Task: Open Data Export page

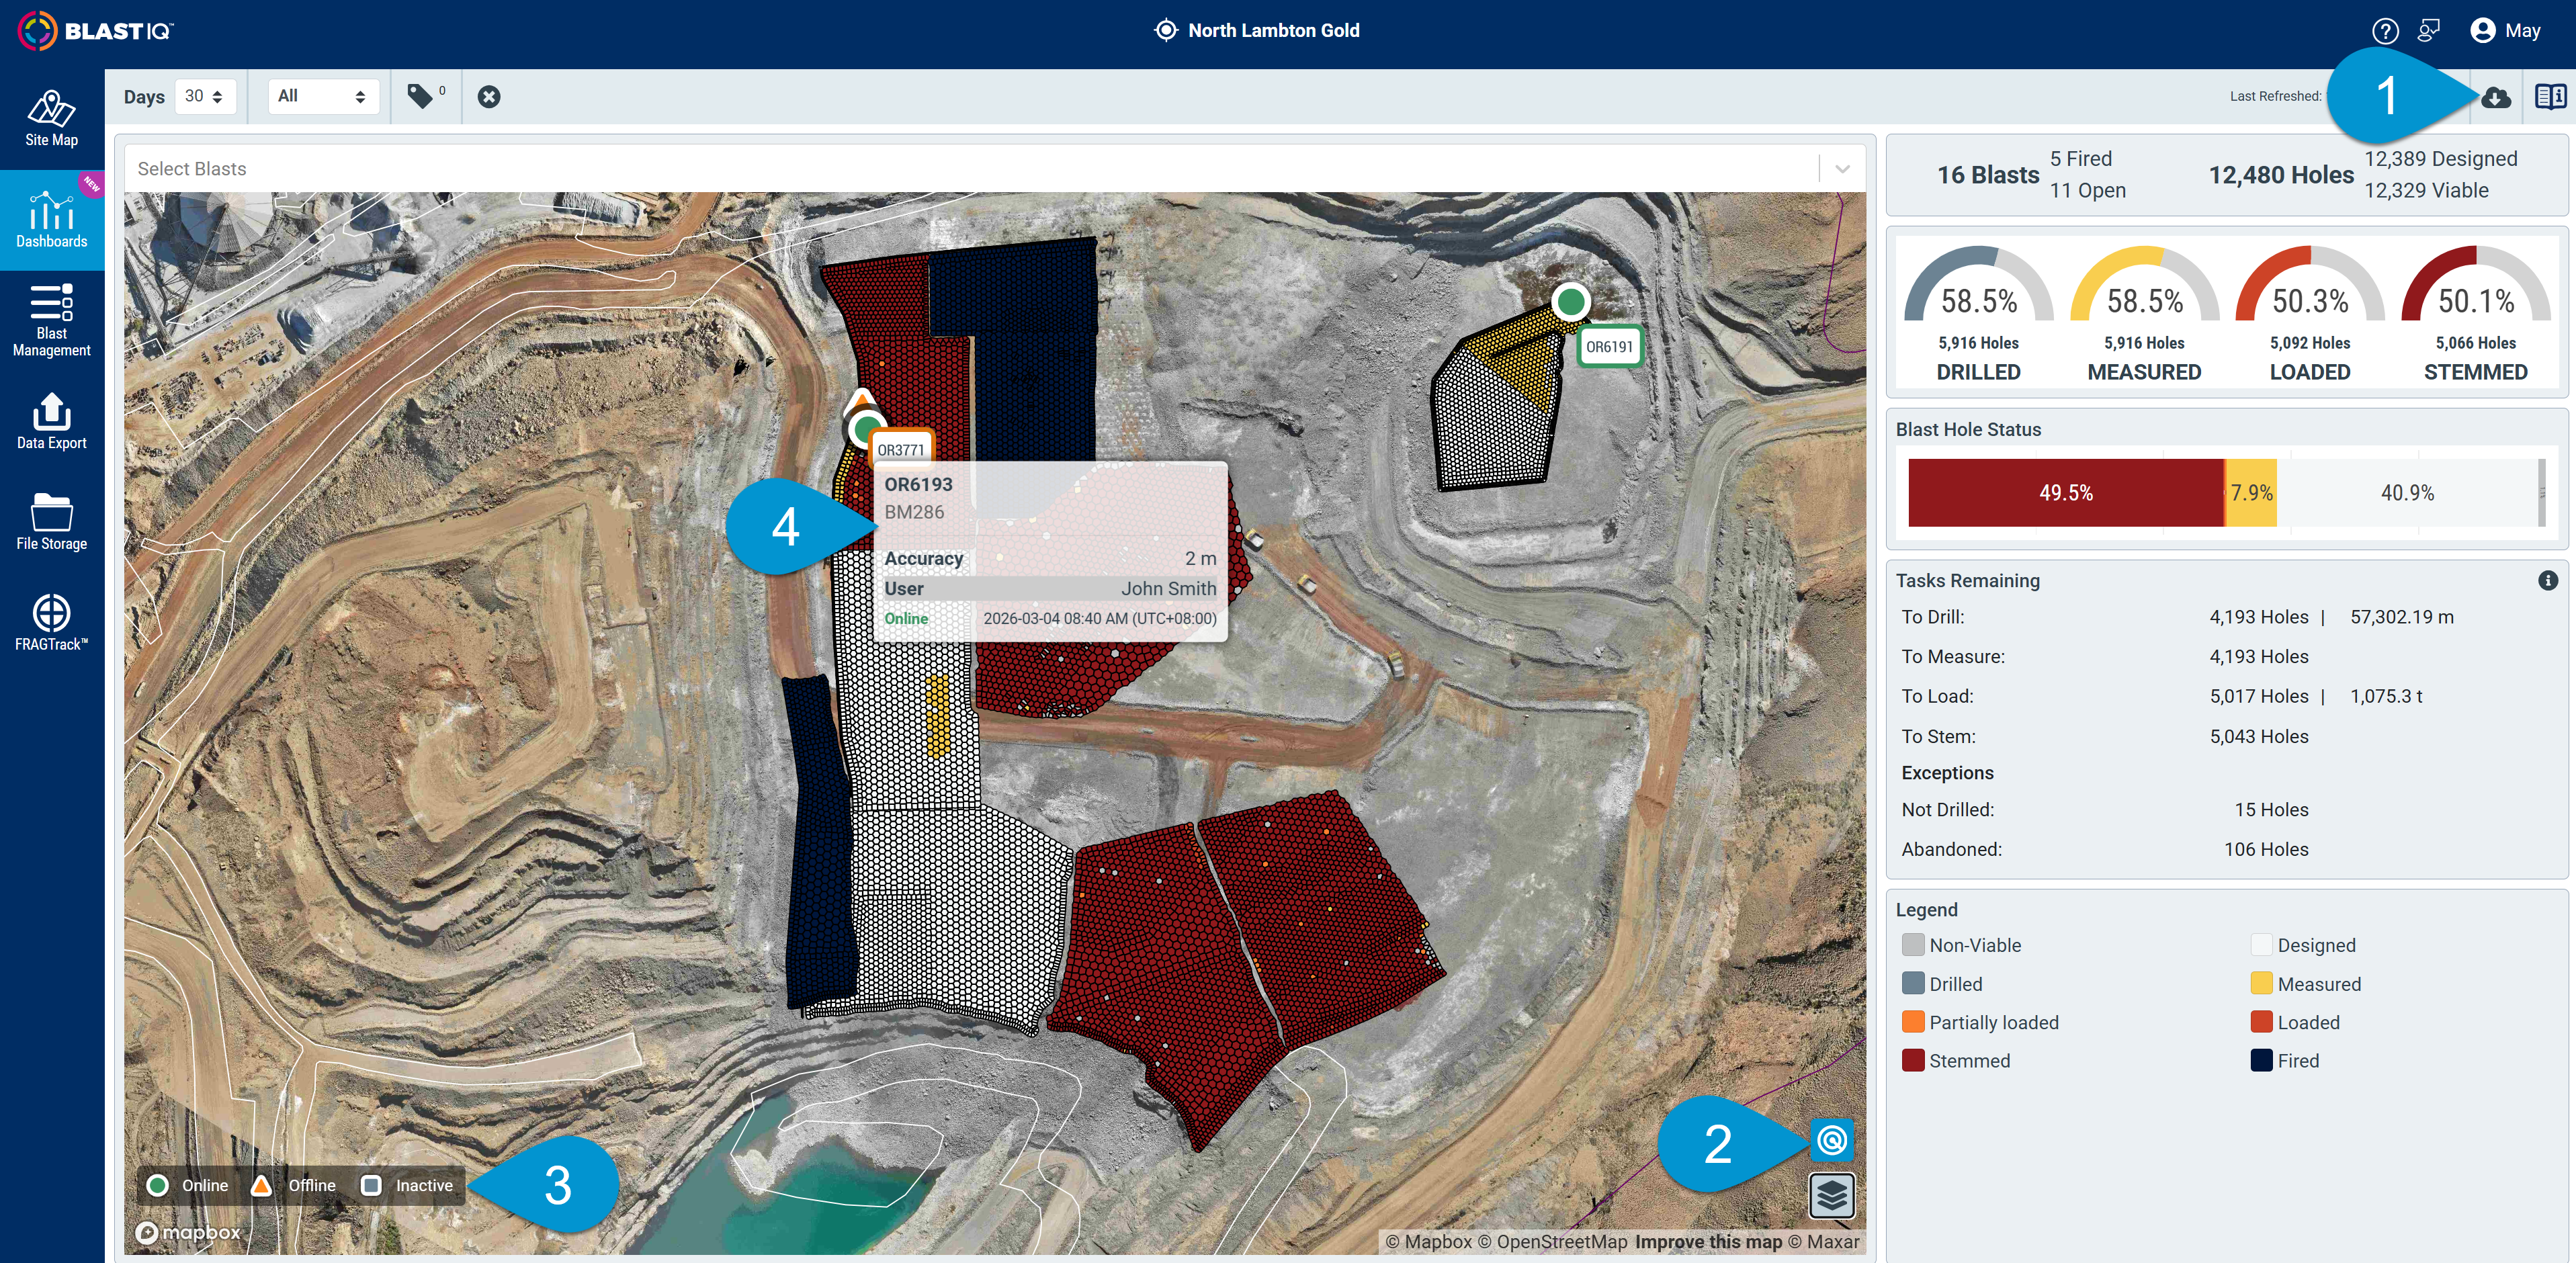Action: (52, 421)
